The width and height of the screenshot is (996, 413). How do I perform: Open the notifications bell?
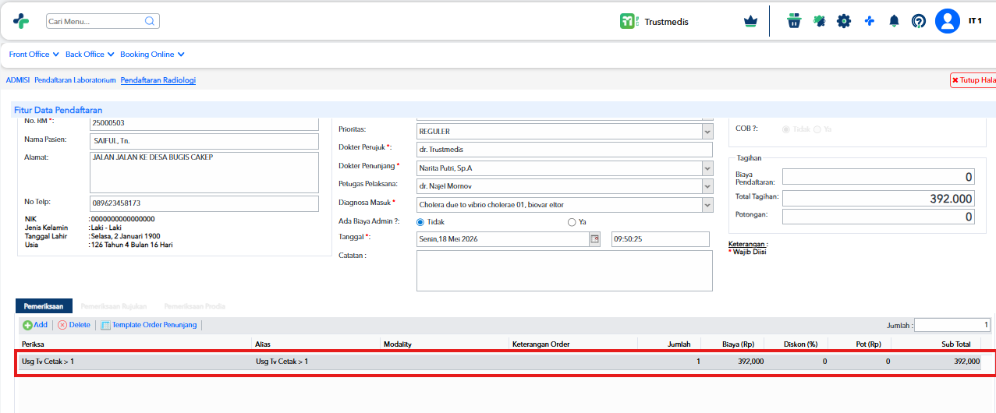pyautogui.click(x=894, y=21)
